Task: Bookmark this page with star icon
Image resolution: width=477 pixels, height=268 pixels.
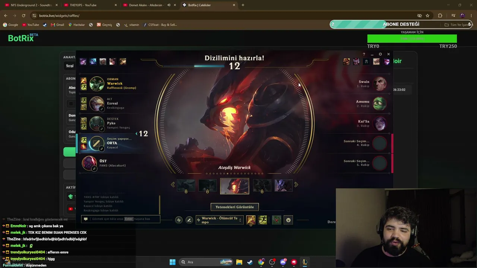Action: pyautogui.click(x=427, y=16)
